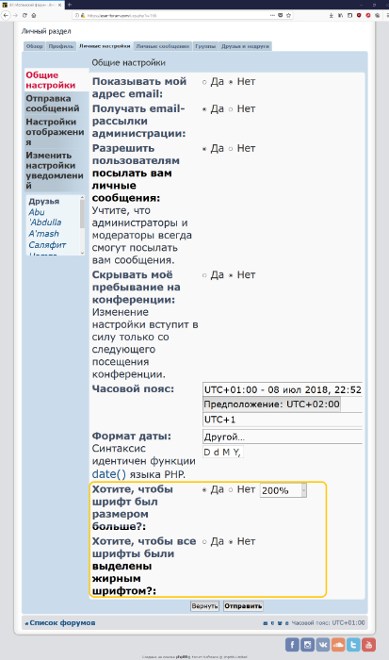The image size is (389, 660).
Task: Open the Twitter social link icon
Action: coord(353,644)
